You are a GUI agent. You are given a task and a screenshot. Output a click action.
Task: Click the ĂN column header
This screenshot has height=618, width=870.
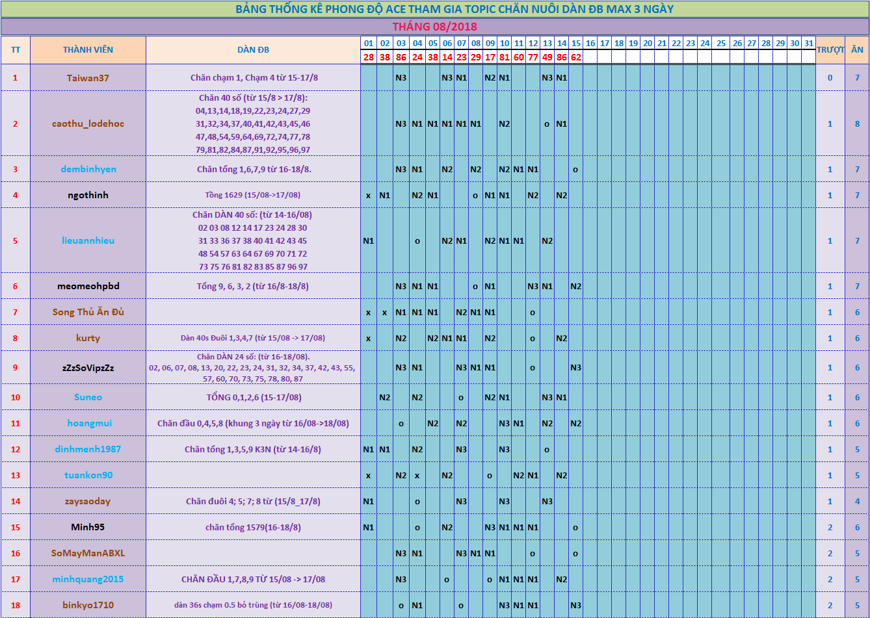click(x=857, y=50)
